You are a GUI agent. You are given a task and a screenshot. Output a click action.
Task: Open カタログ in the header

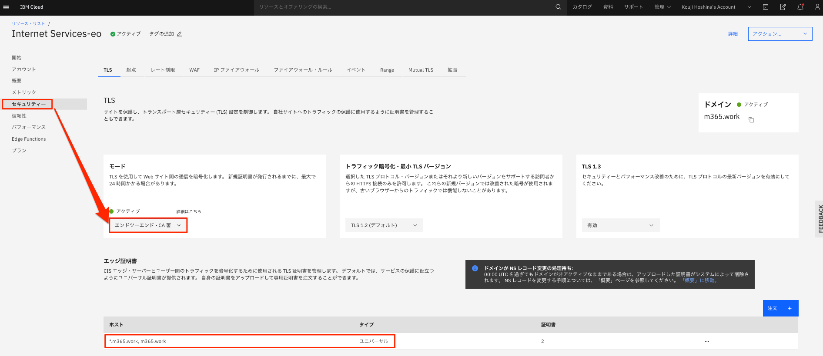coord(582,7)
